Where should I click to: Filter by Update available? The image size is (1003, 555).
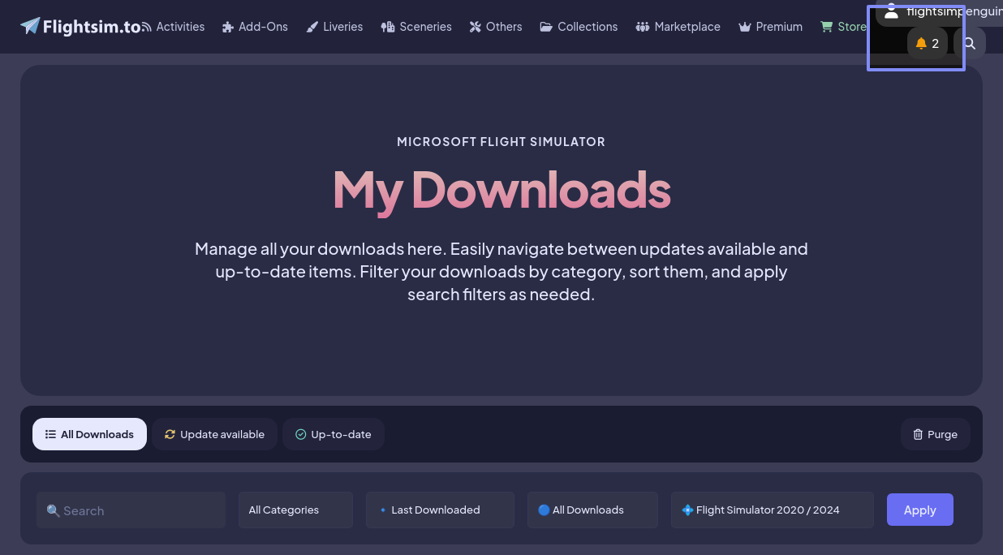point(214,434)
